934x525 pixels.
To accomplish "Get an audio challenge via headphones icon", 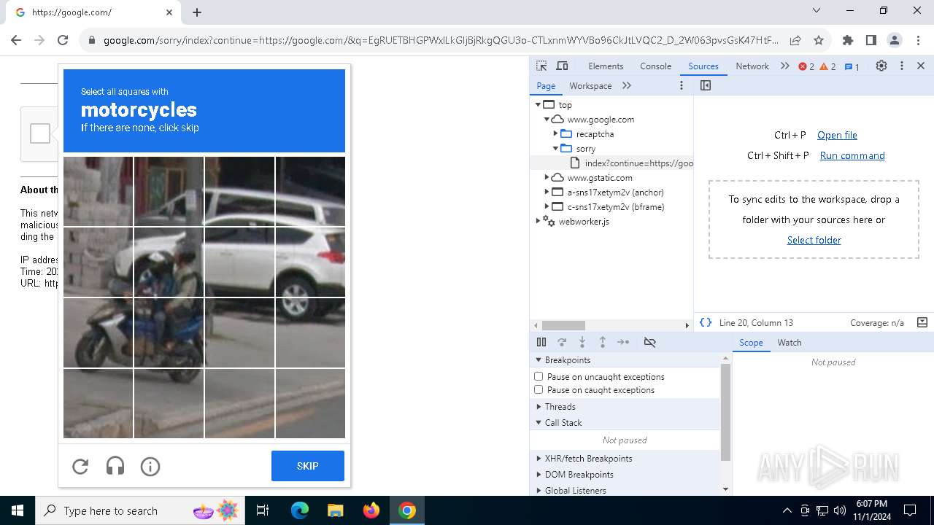I will coord(115,466).
